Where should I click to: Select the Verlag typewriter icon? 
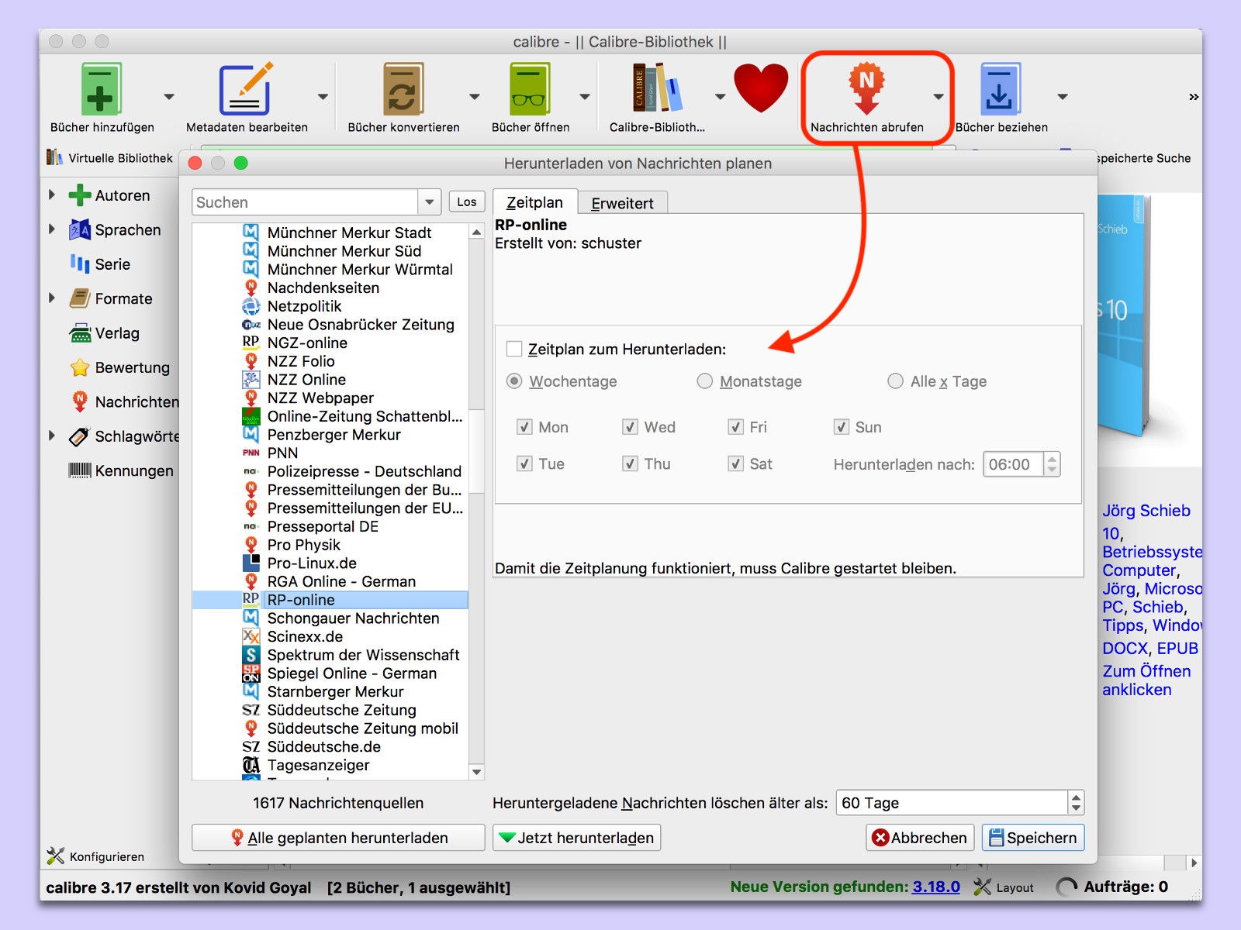pyautogui.click(x=79, y=333)
